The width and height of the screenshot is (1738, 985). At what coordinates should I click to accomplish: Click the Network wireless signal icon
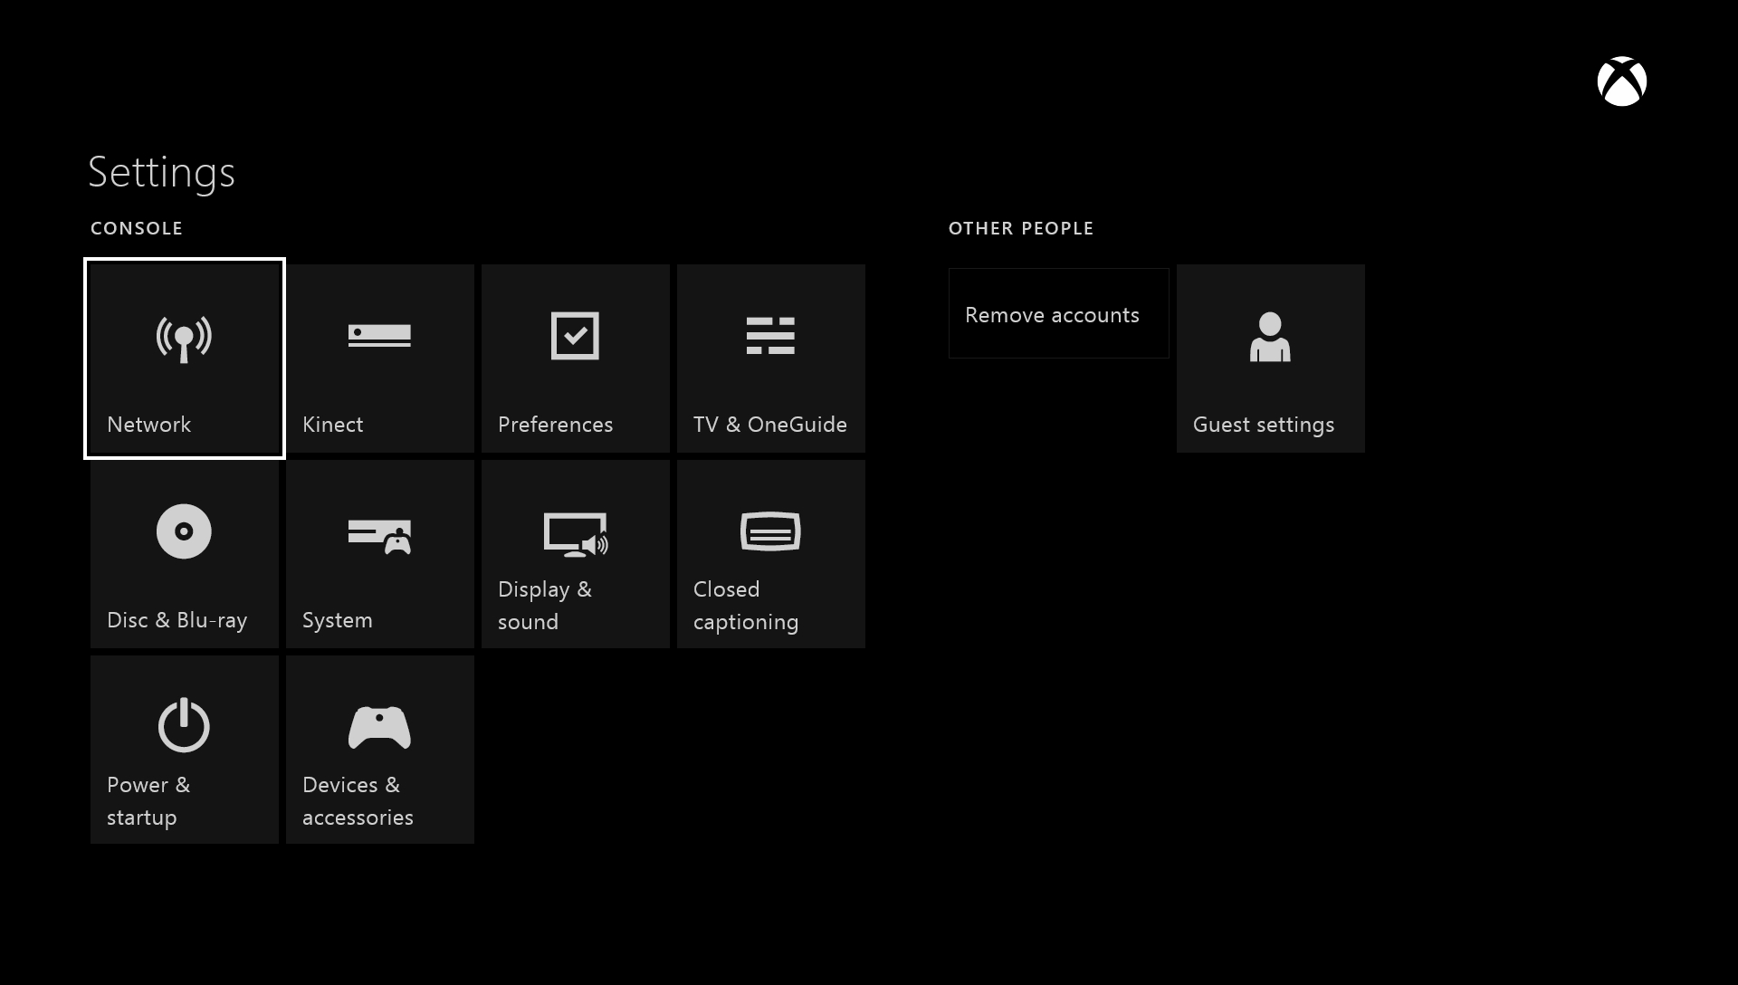tap(184, 336)
